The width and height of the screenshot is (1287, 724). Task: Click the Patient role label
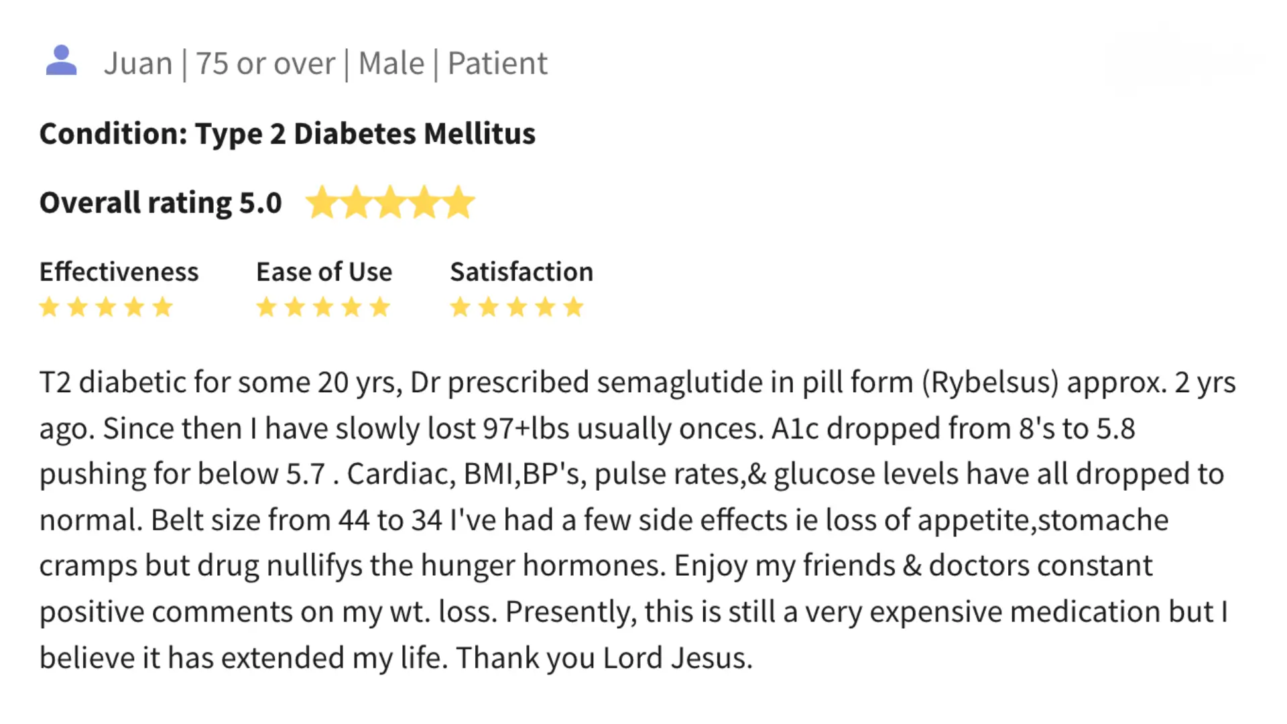497,64
